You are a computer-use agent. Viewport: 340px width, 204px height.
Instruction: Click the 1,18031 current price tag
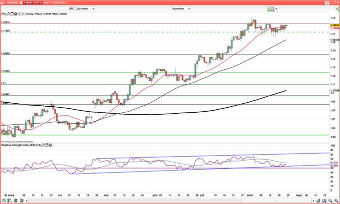[x=334, y=25]
